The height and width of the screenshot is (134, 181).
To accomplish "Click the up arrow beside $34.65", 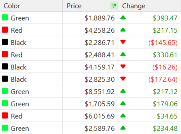I will 123,116.
